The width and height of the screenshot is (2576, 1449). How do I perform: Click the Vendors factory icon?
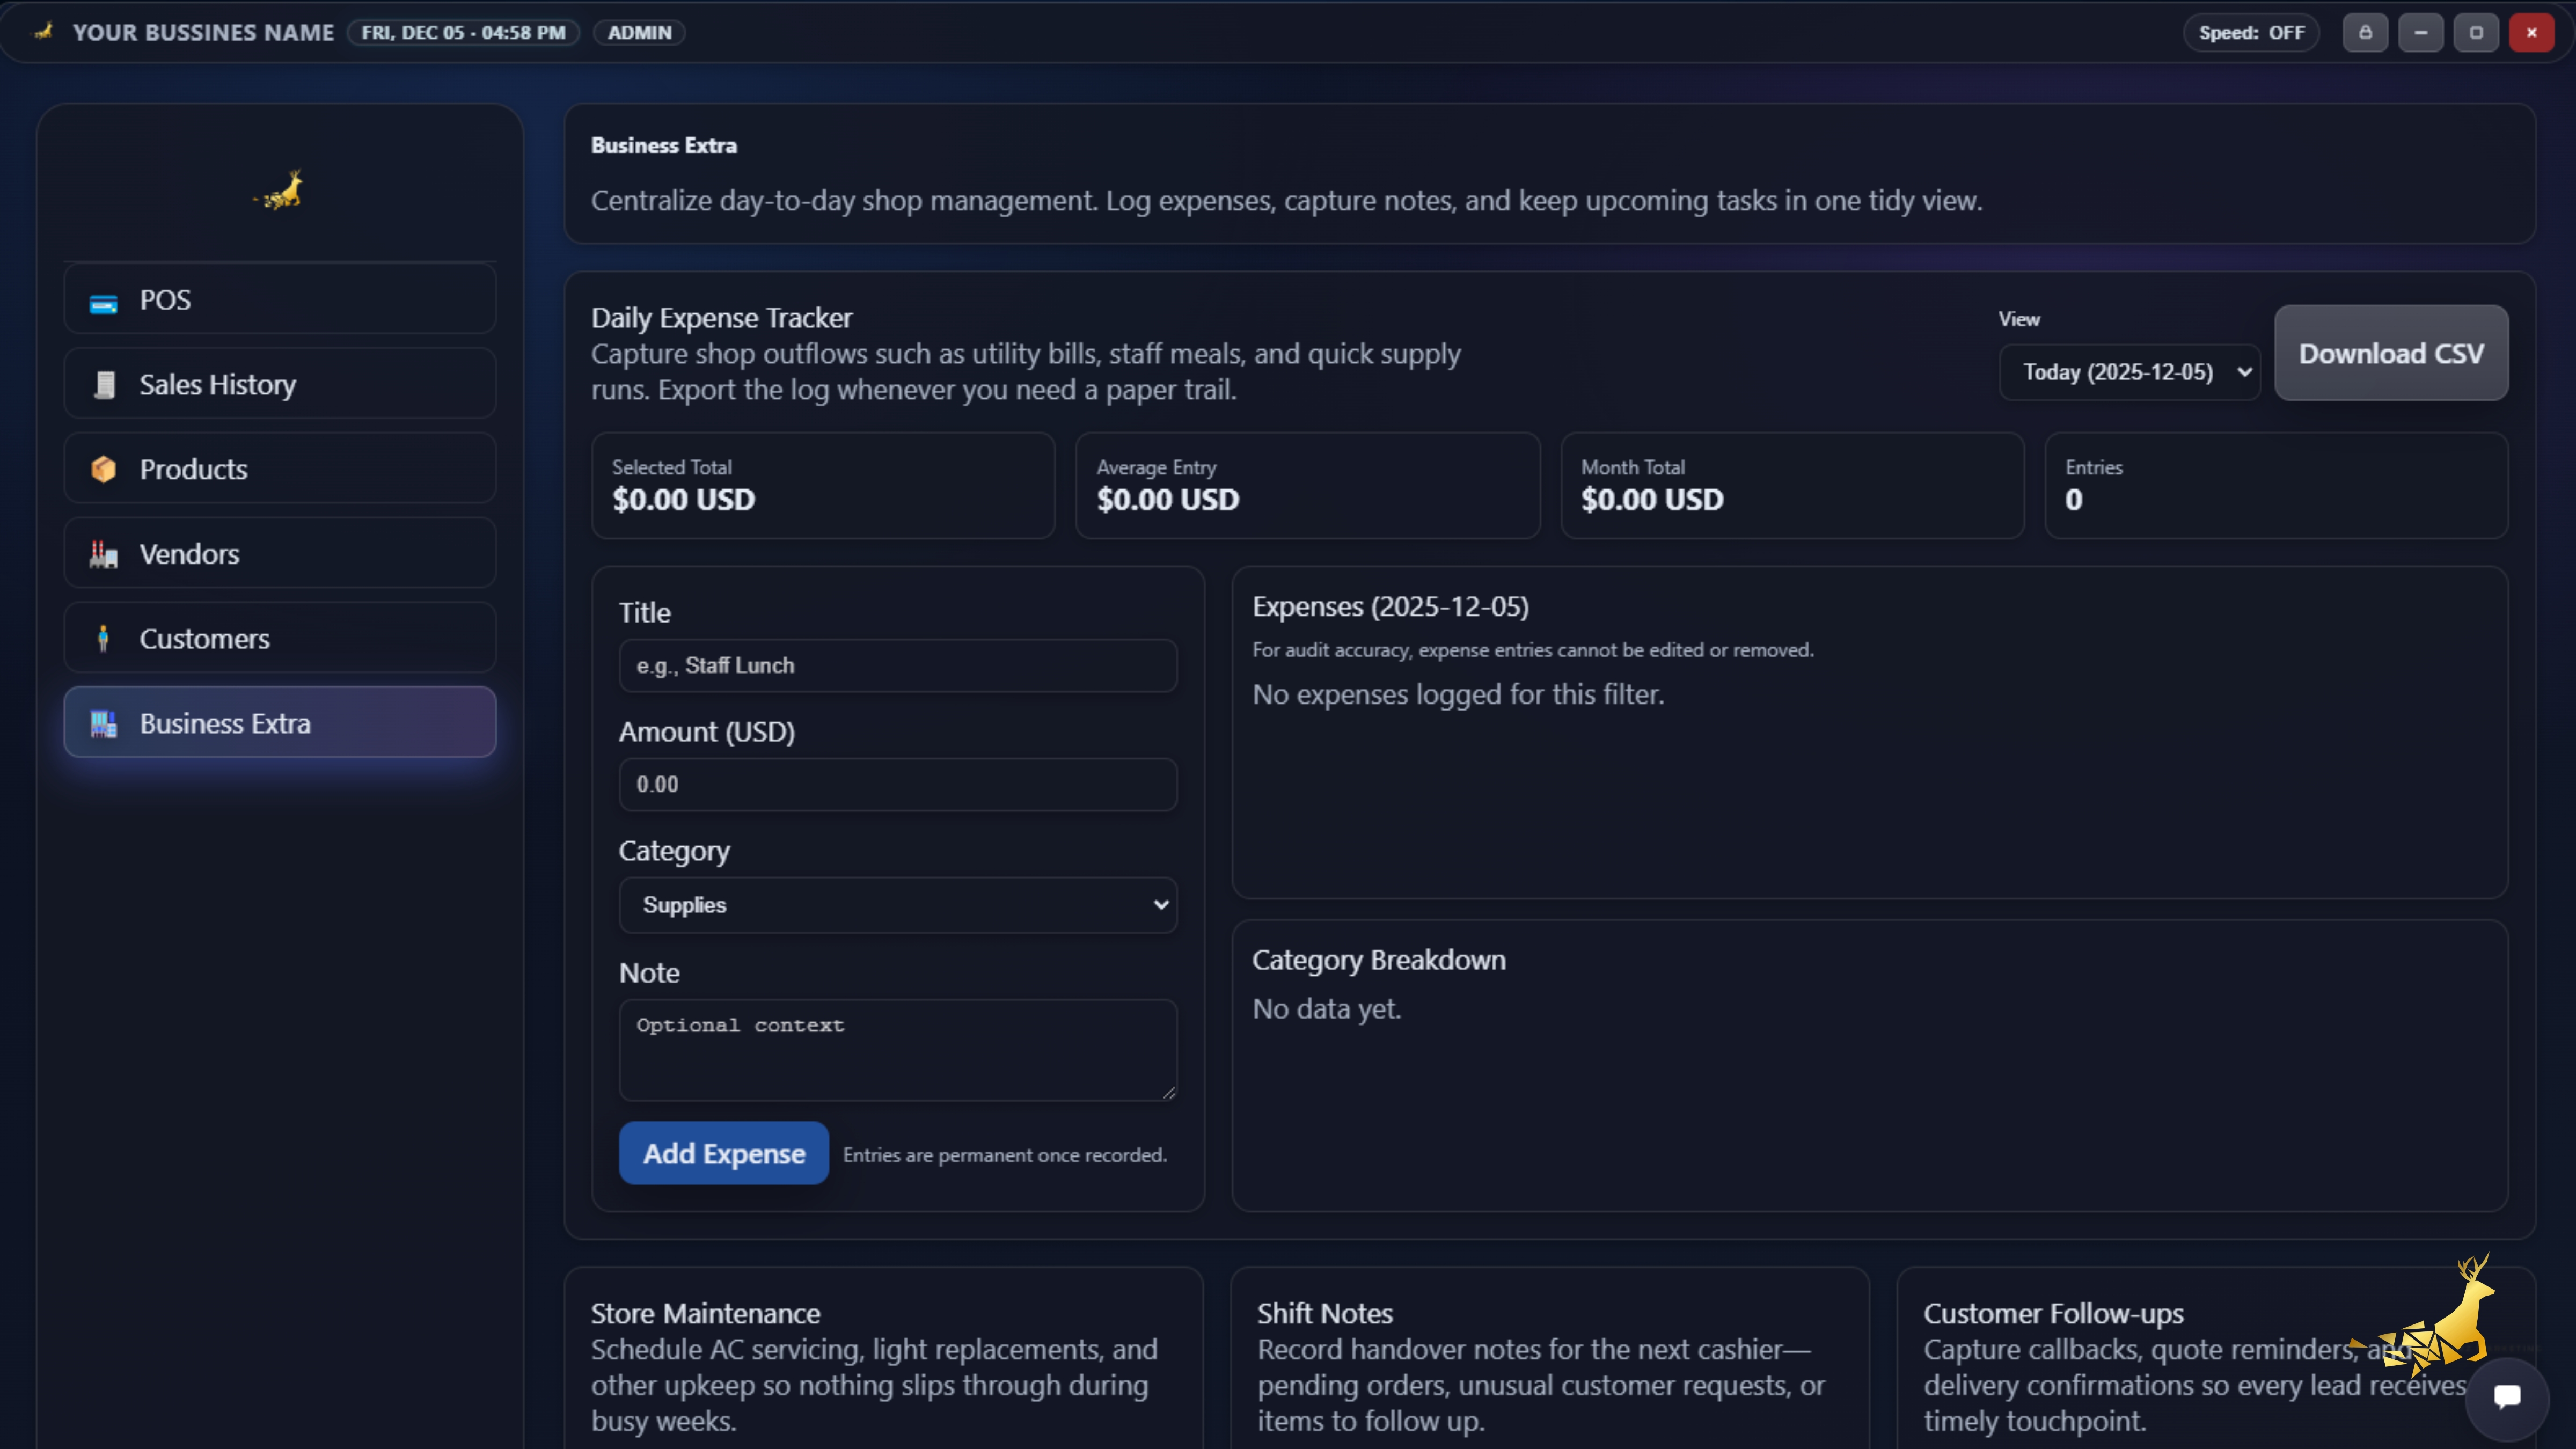104,554
